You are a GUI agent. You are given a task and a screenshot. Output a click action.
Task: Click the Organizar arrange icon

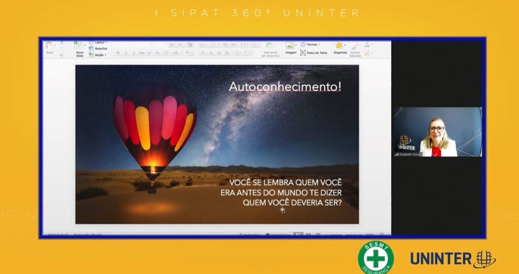coord(340,47)
